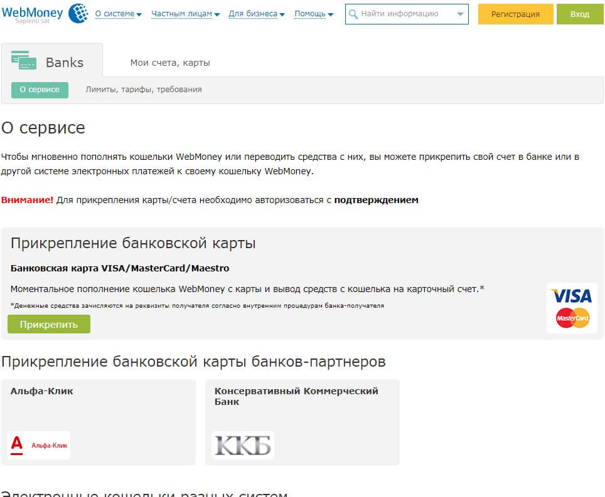
Task: Expand the О системе menu
Action: [x=119, y=14]
